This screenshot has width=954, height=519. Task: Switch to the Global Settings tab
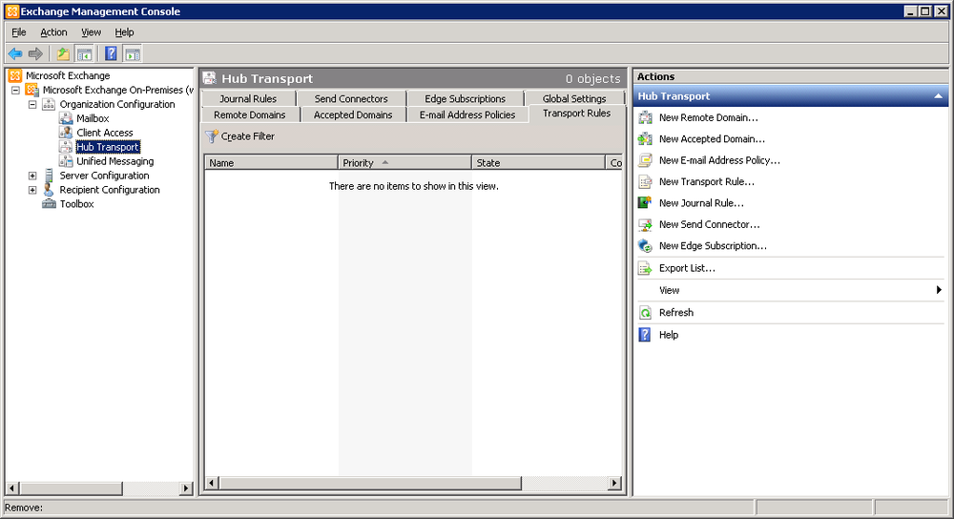pyautogui.click(x=574, y=98)
